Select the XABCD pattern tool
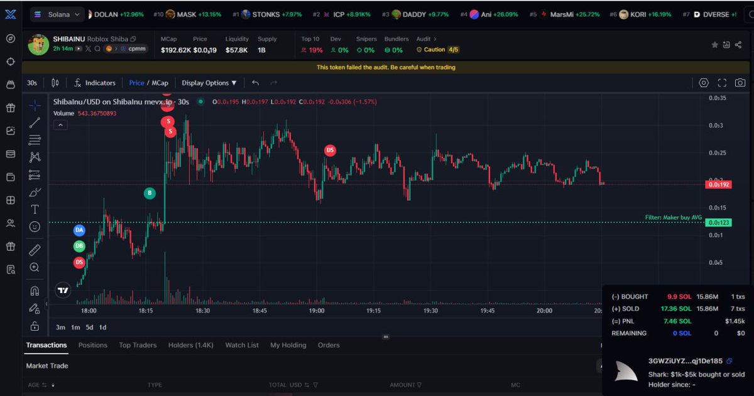Viewport: 754px width, 396px height. 35,157
